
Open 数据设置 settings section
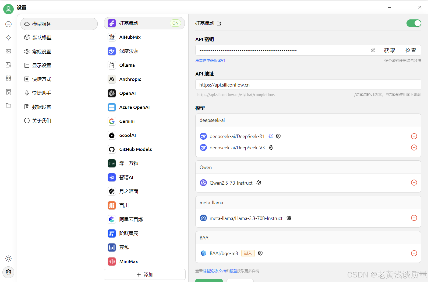tap(59, 107)
